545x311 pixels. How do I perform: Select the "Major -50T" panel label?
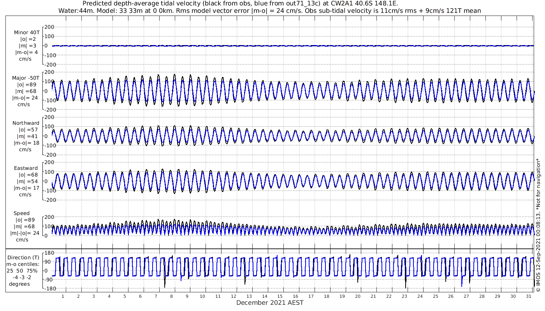26,78
